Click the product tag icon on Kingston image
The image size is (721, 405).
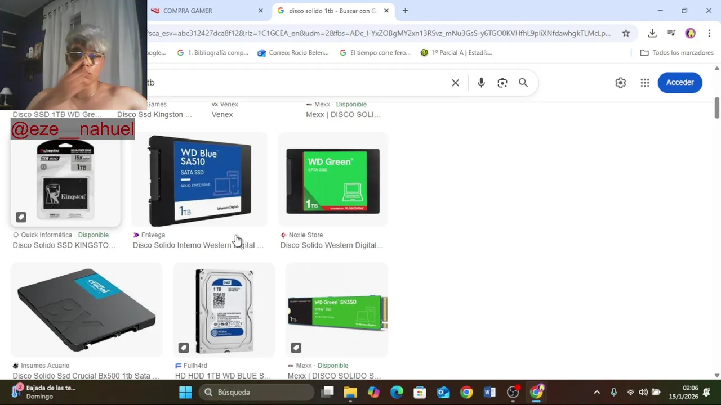(21, 217)
